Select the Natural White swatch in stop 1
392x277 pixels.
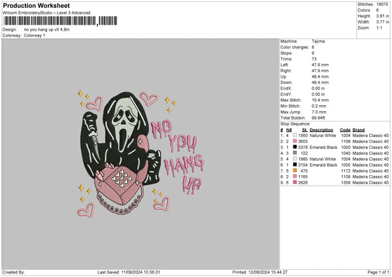click(x=295, y=135)
